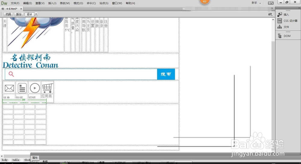Image resolution: width=301 pixels, height=164 pixels.
Task: Open the 查看(V) menu
Action: tap(40, 3)
